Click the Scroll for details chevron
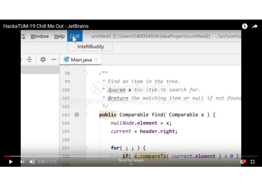Screen dimensions: 262x186 coord(131,164)
